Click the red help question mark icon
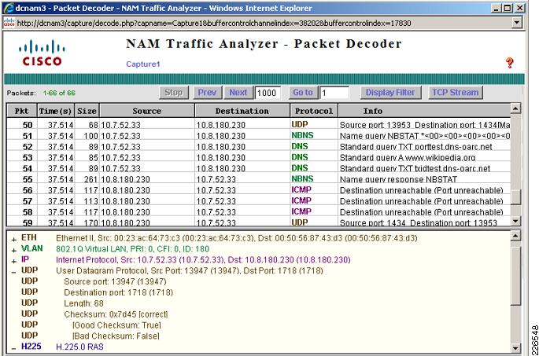539x356 pixels. click(509, 63)
